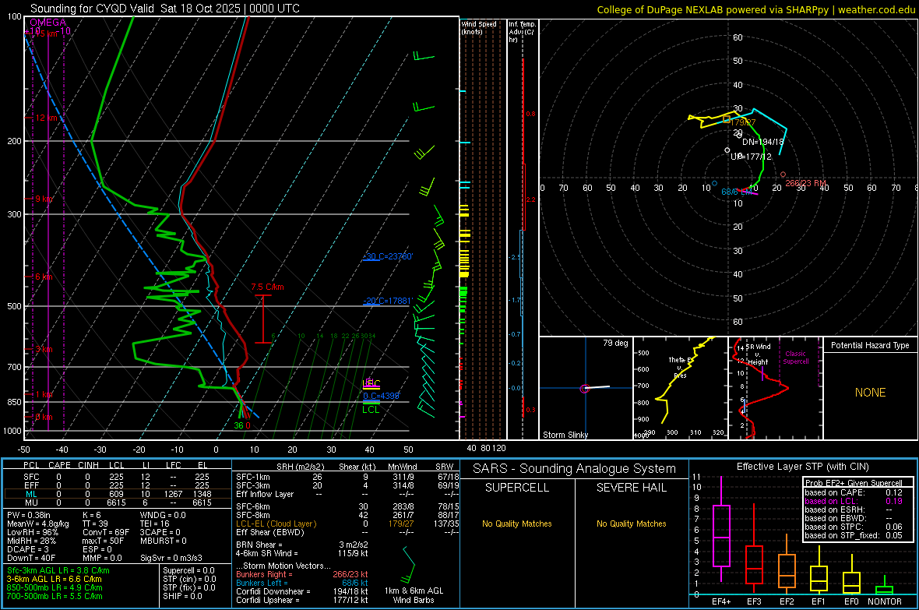Select the MU parcel row
Viewport: 919px width, 610px height.
[x=116, y=502]
